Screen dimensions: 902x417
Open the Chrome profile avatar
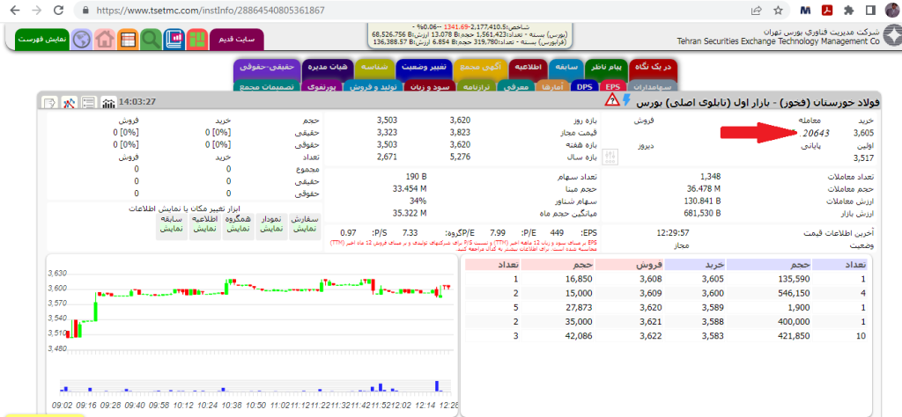point(891,11)
